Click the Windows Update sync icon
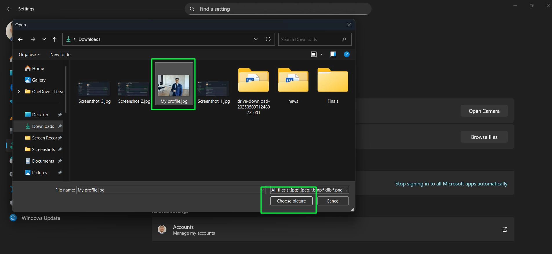 coord(13,218)
